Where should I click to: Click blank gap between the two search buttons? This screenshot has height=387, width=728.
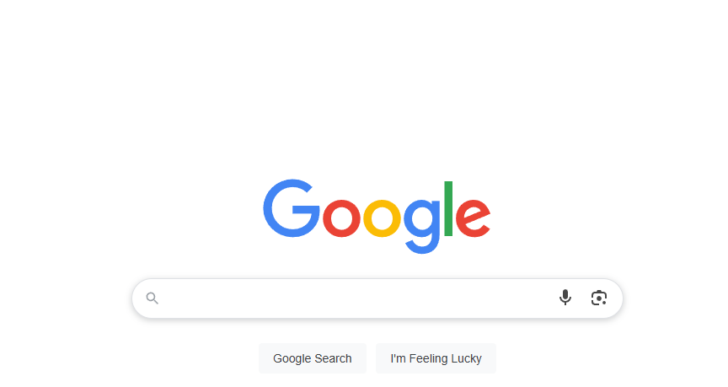click(371, 358)
